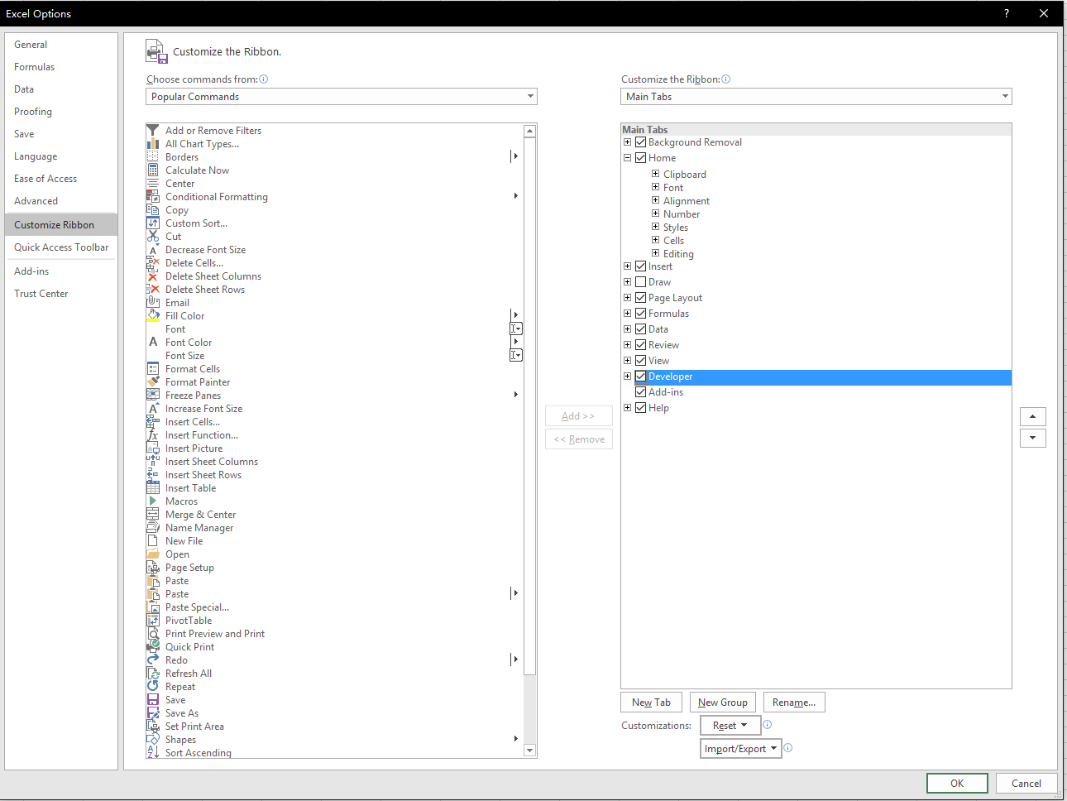Viewport: 1067px width, 801px height.
Task: Click the New Tab button
Action: coord(652,703)
